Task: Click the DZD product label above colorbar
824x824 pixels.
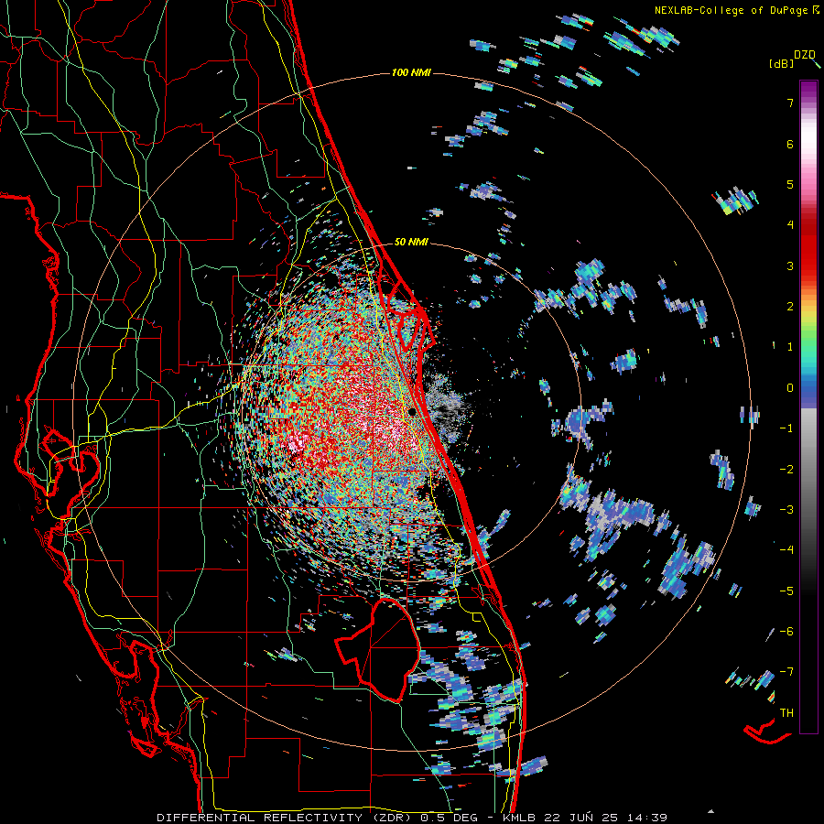Action: [805, 55]
